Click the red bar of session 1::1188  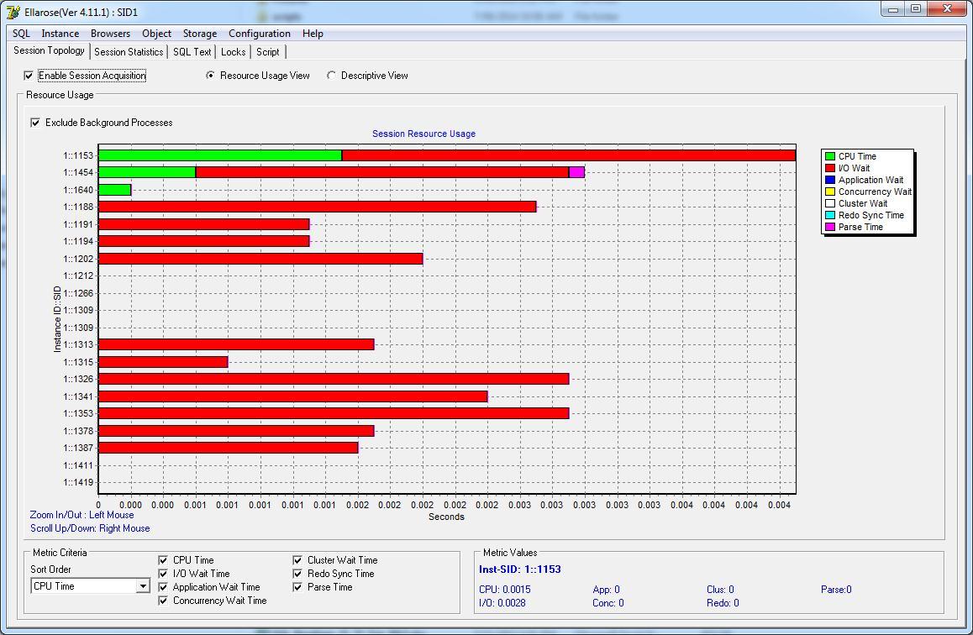tap(317, 207)
